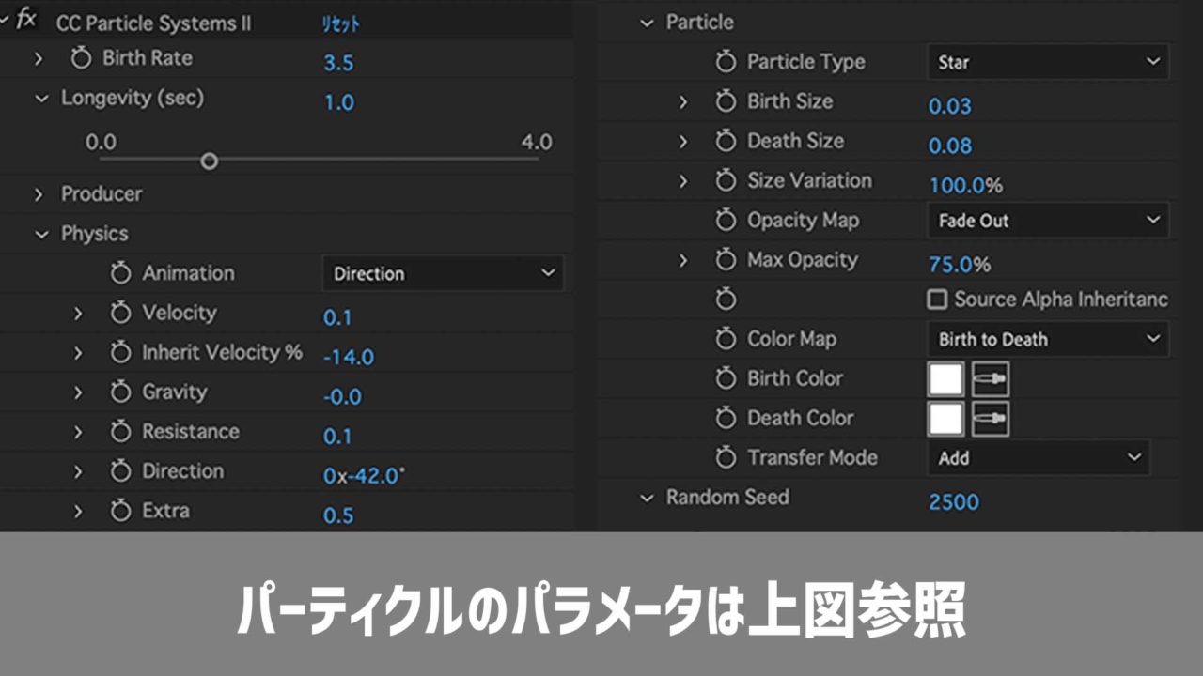Pick Birth Color with the eyedropper
Viewport: 1203px width, 676px height.
991,379
